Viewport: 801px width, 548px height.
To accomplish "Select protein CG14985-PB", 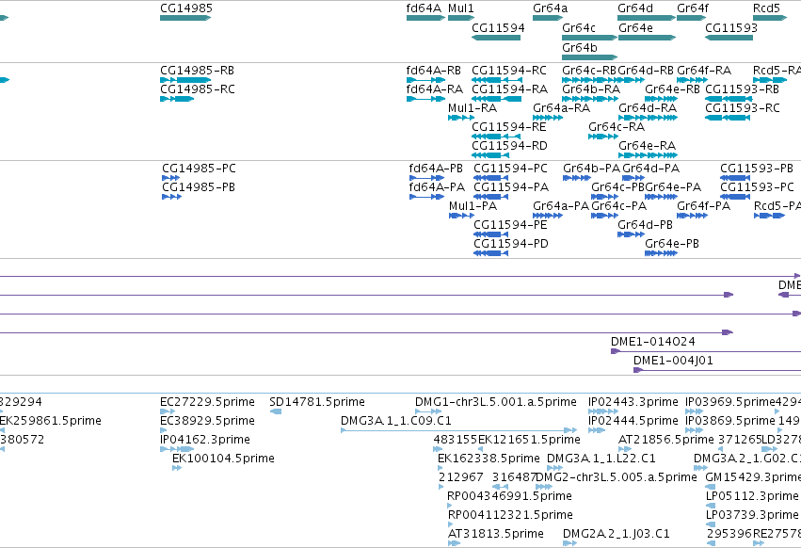I will (x=171, y=197).
